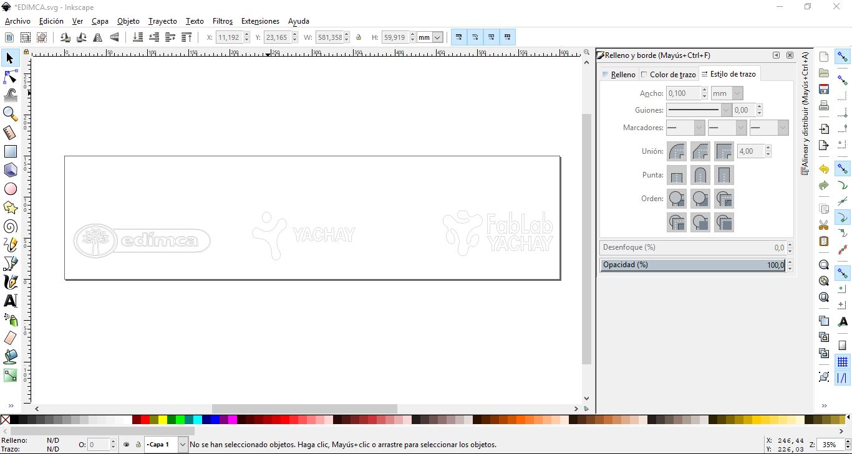Open the Filtros menu

[223, 21]
